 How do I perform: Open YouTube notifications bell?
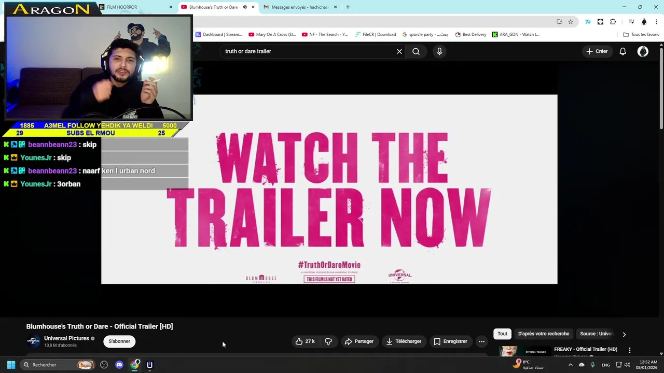622,51
